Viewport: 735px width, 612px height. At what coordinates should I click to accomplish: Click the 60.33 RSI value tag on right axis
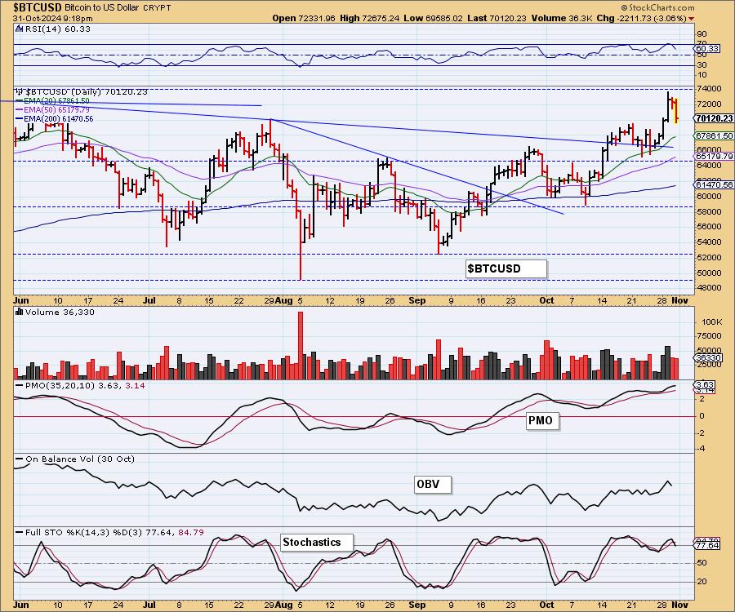(x=708, y=48)
